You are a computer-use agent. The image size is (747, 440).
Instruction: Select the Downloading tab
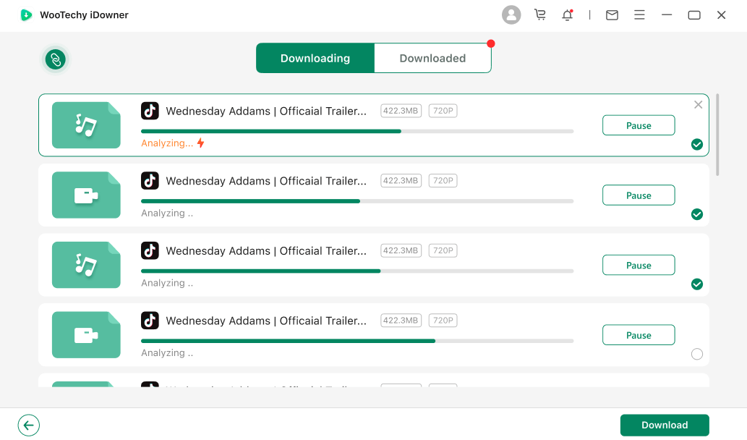point(315,59)
